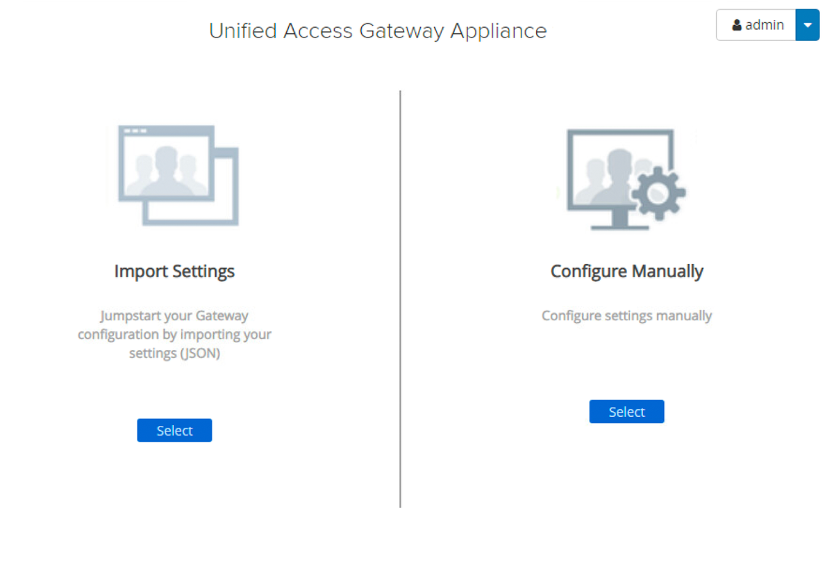Click the people silhouettes in the Import Settings graphic
The image size is (834, 562).
167,170
